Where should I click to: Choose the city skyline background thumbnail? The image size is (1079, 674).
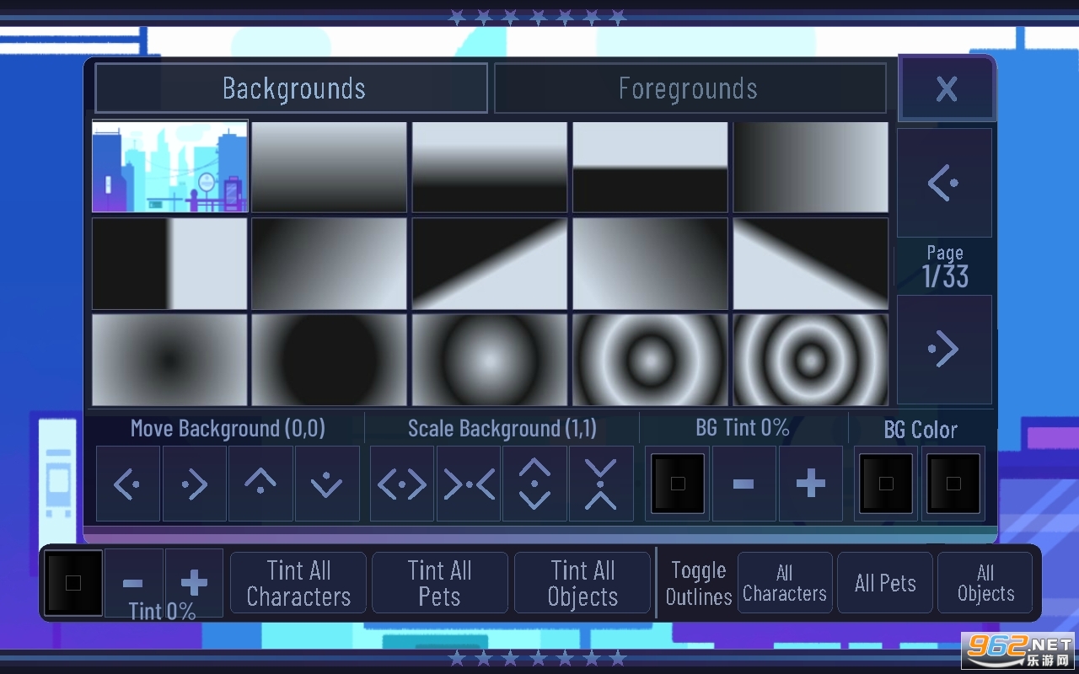pos(169,166)
